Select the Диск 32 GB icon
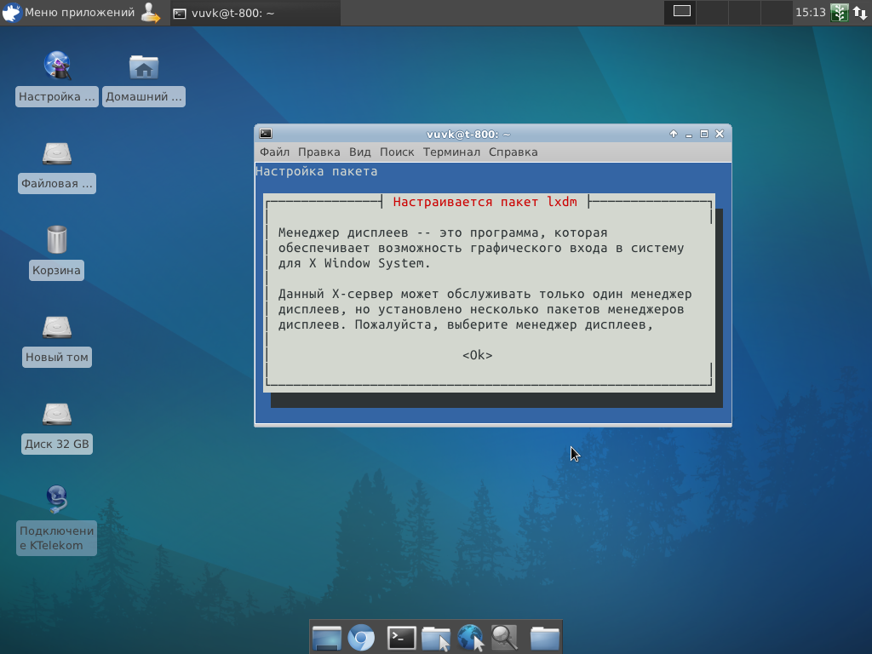This screenshot has height=654, width=872. tap(57, 414)
